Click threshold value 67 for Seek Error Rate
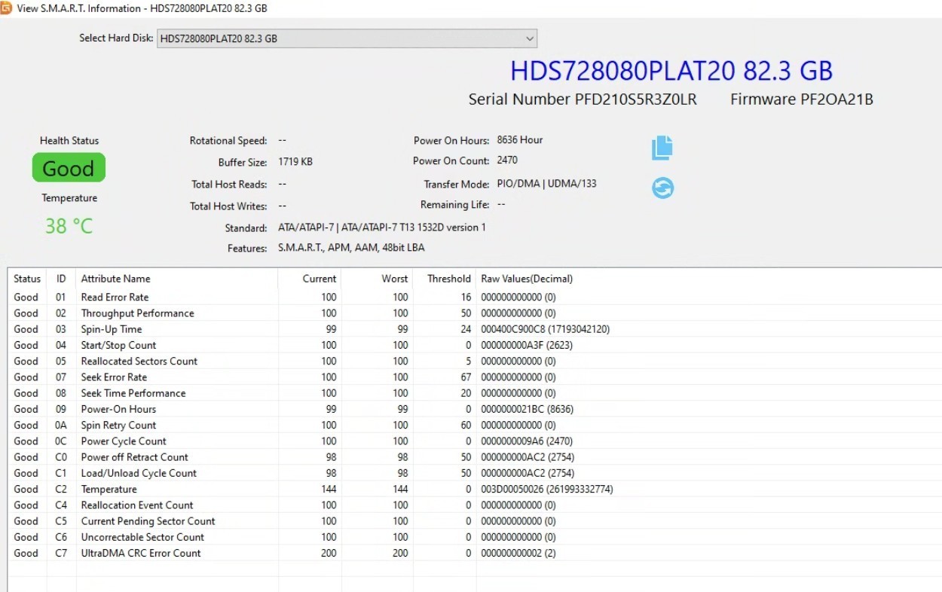Viewport: 942px width, 592px height. (x=466, y=377)
